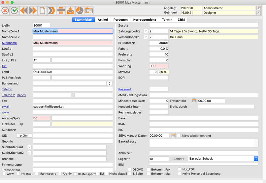Open the Bundesland stepper selector

tap(110, 83)
